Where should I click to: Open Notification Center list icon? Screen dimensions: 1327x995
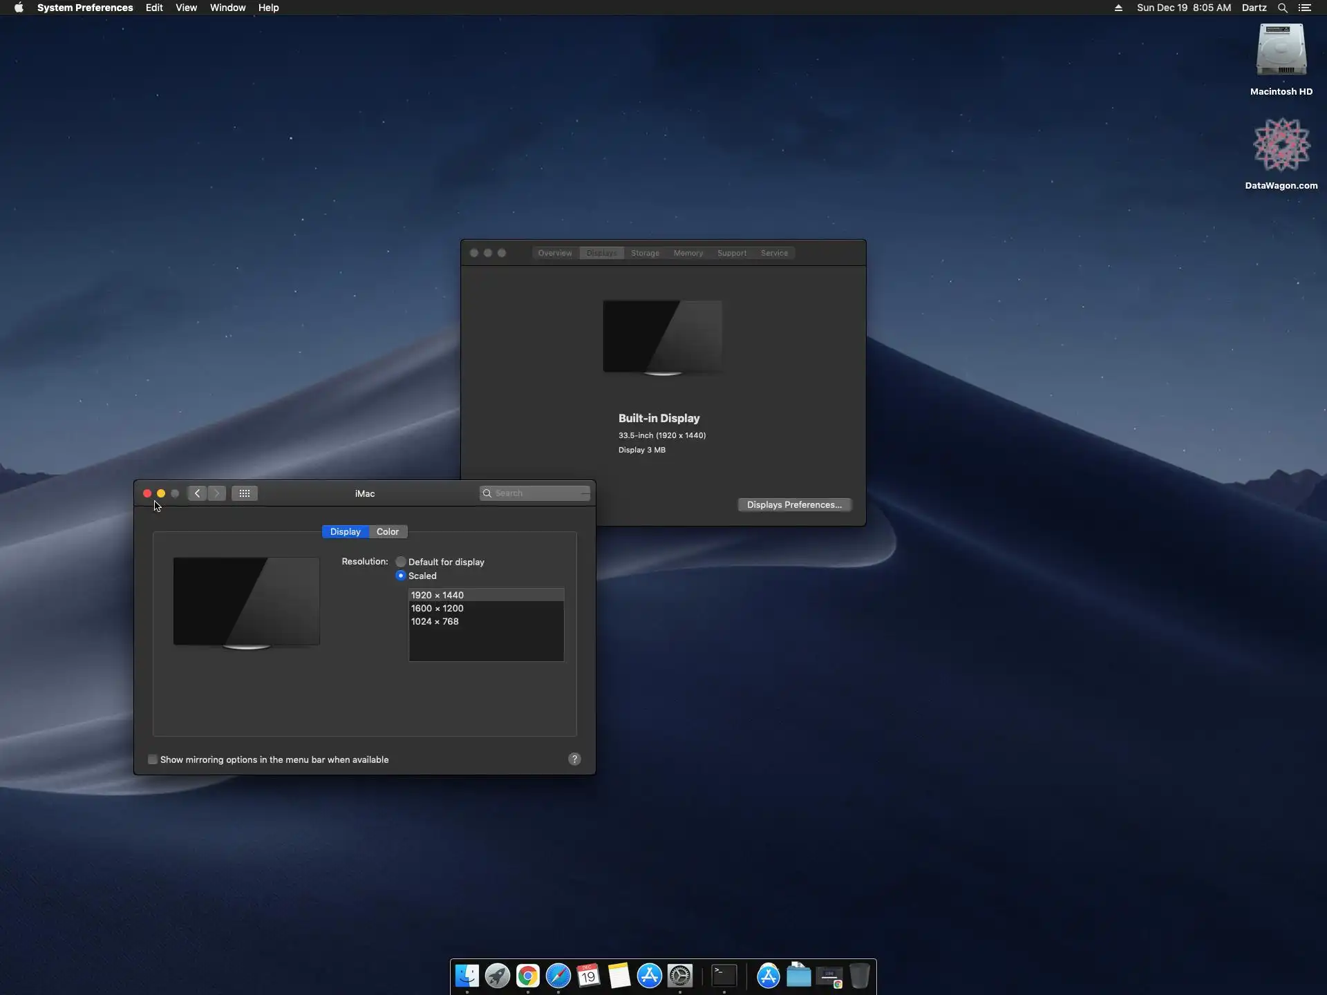[1305, 8]
